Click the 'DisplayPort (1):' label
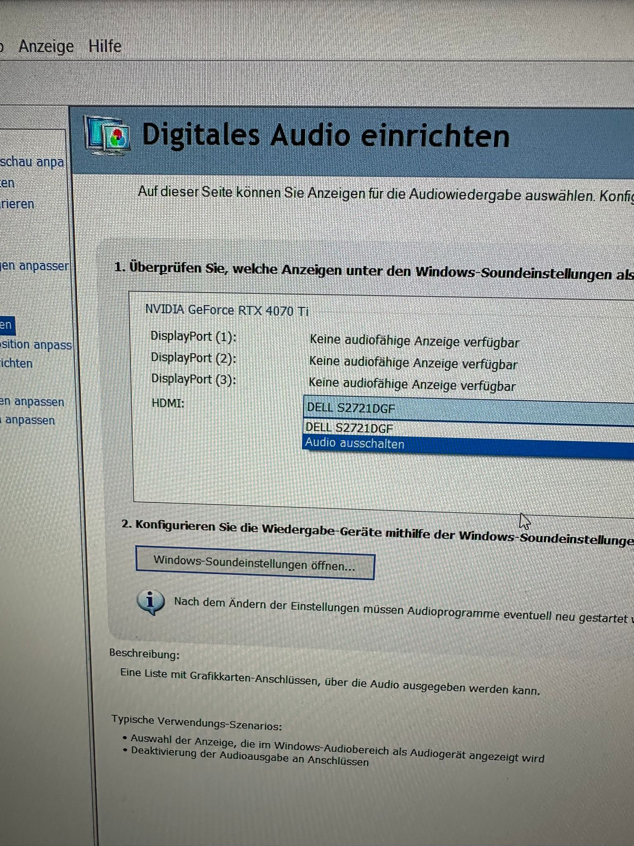The width and height of the screenshot is (634, 846). 194,337
